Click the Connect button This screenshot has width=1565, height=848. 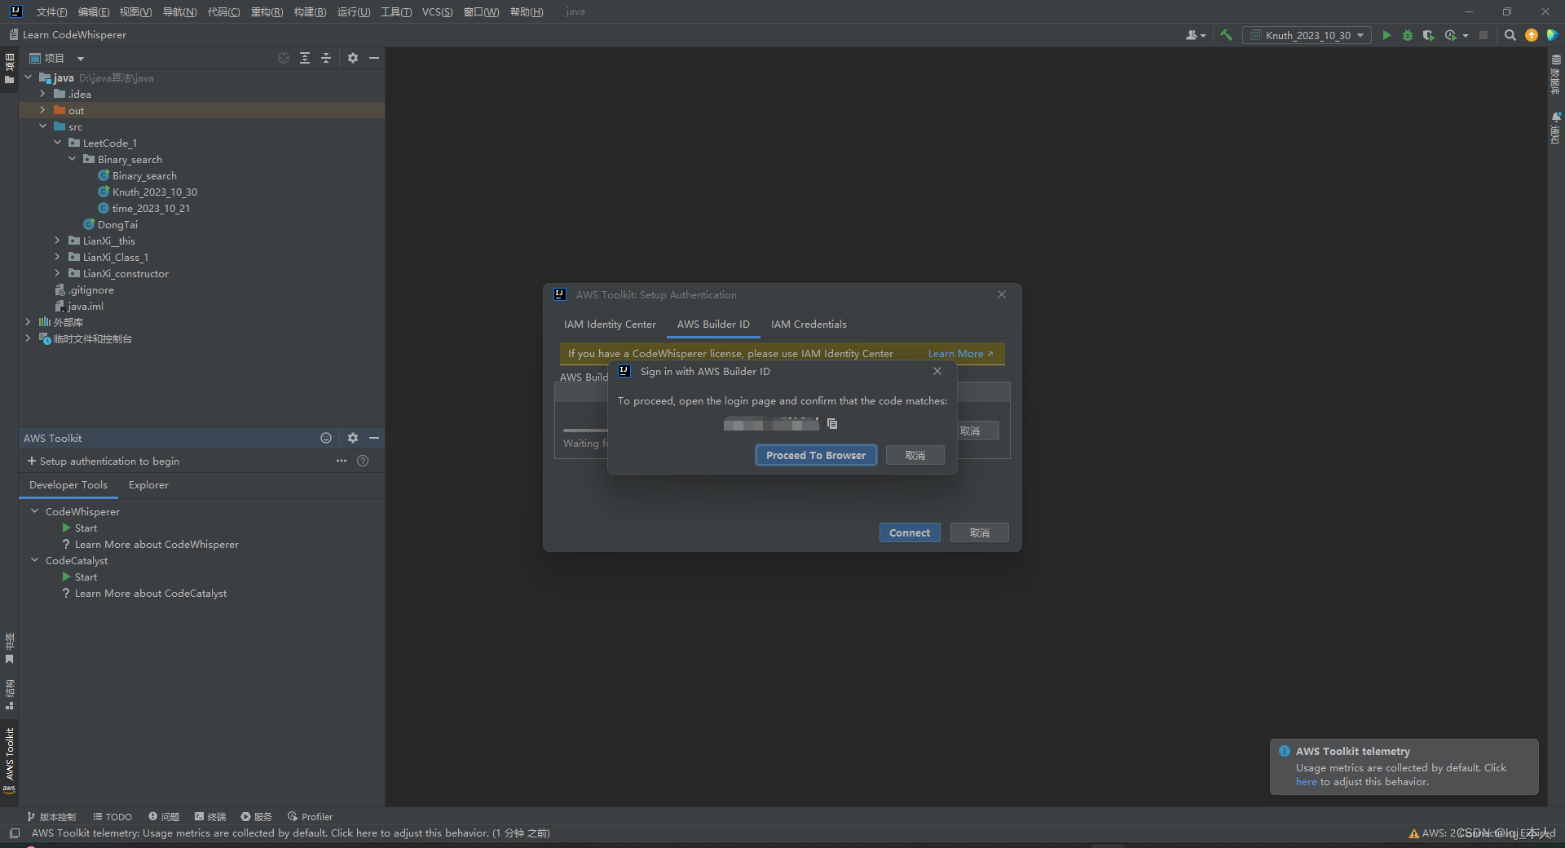click(x=910, y=532)
